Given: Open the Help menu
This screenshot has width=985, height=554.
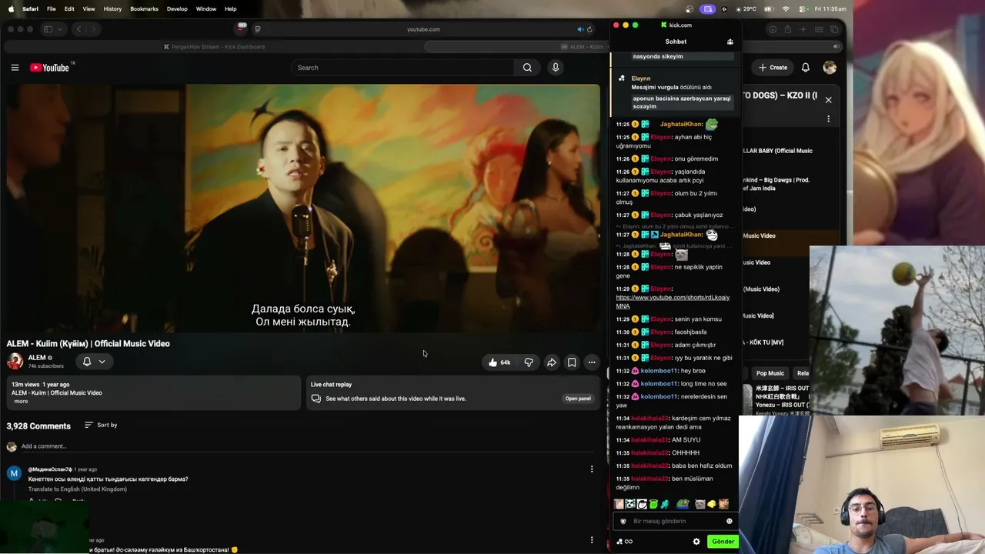Looking at the screenshot, I should 231,8.
